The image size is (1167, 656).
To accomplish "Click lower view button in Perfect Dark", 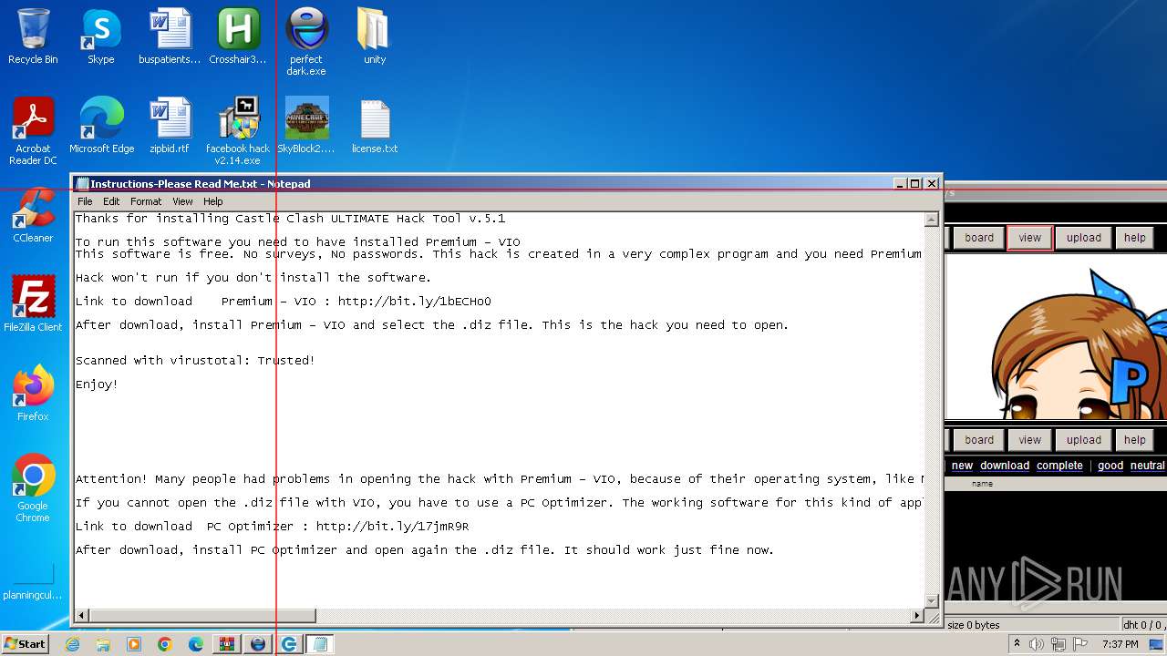I will click(x=1030, y=440).
